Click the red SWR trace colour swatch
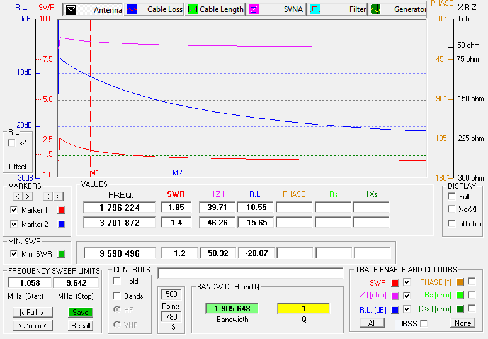Screen dimensions: 488x339 (395, 282)
